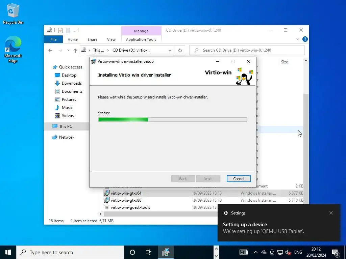Click the Properties quick access toolbar icon
346x259 pixels.
60,30
